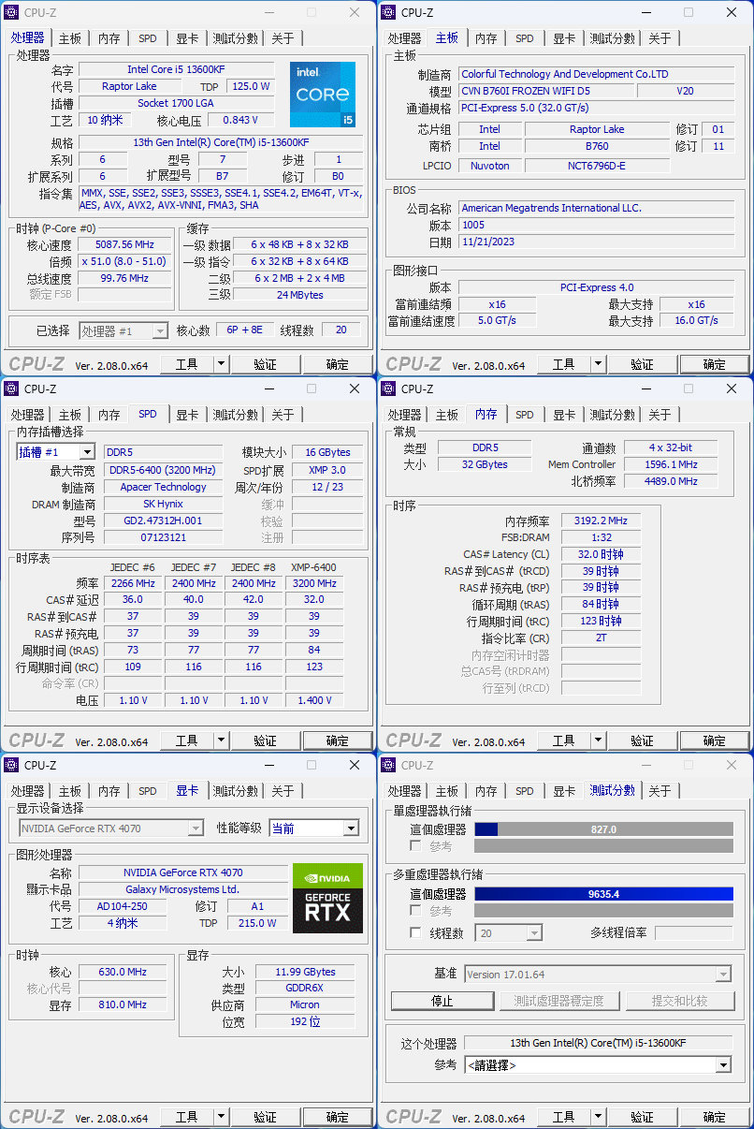Minimize the 显卡 tab CPU-Z window

coord(268,766)
